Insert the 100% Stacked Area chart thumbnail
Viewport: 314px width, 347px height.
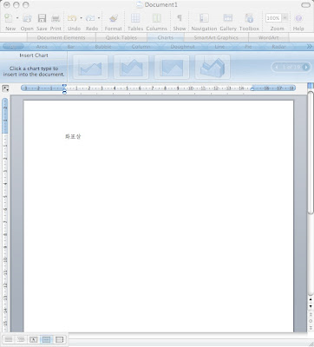click(x=172, y=67)
